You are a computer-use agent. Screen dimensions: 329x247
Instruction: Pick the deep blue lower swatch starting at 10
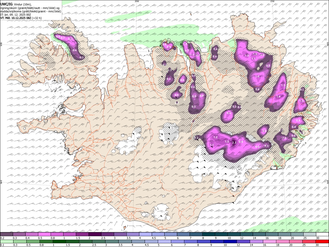pyautogui.click(x=230, y=242)
